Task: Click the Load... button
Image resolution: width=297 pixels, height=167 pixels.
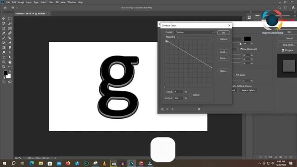Action: 224,52
